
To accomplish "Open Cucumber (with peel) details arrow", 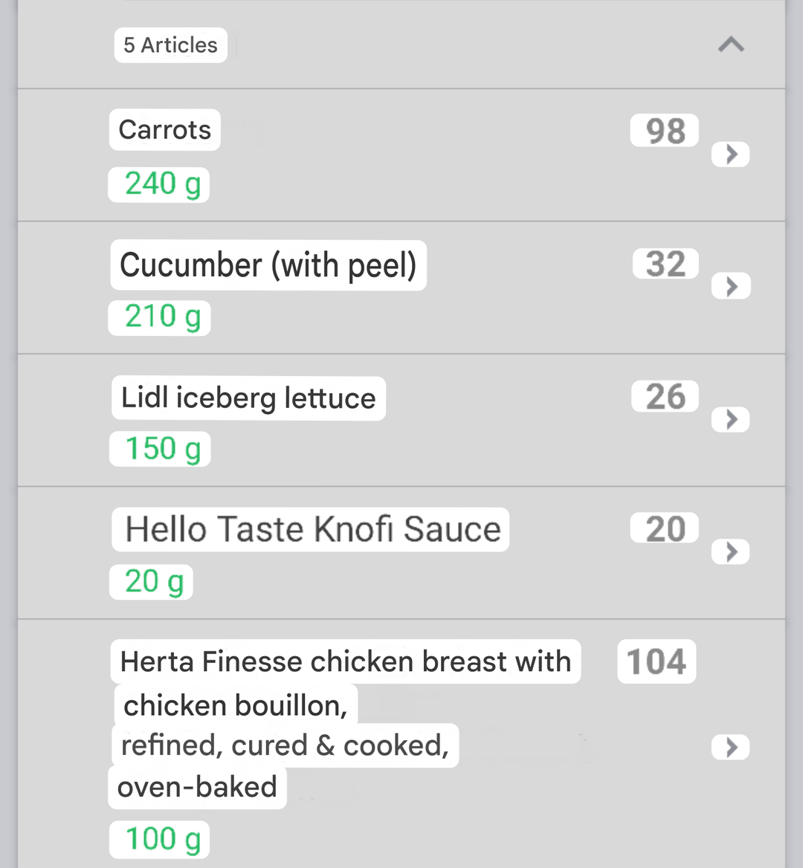I will 731,286.
